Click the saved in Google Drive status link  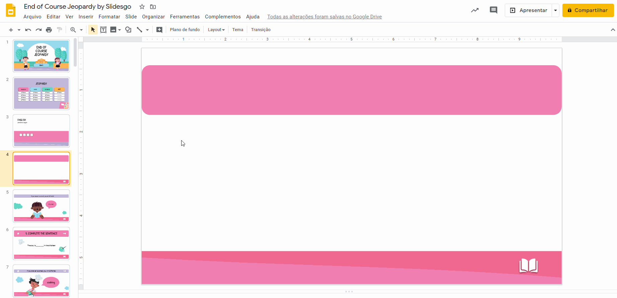pos(325,17)
